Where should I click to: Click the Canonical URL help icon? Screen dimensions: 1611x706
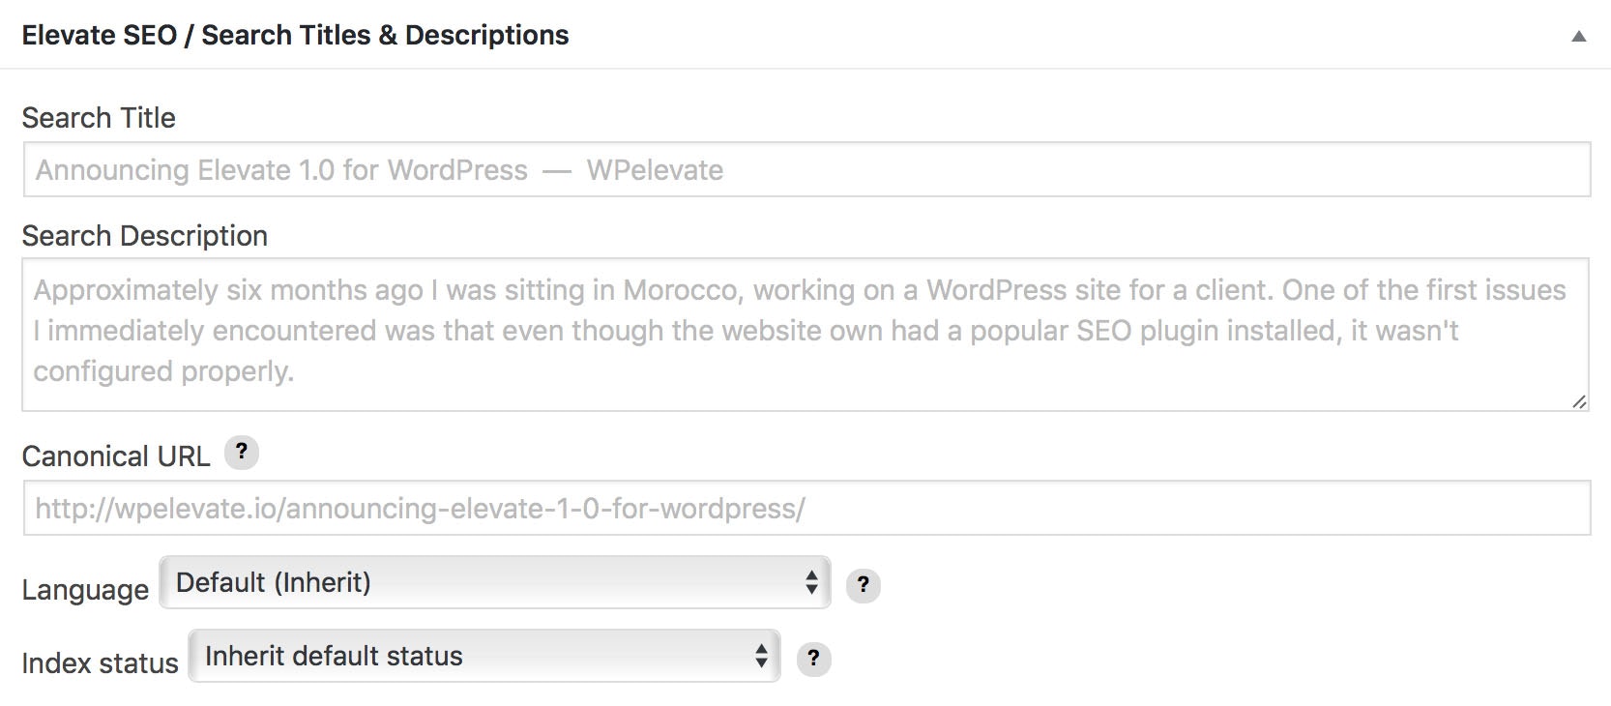pos(243,452)
